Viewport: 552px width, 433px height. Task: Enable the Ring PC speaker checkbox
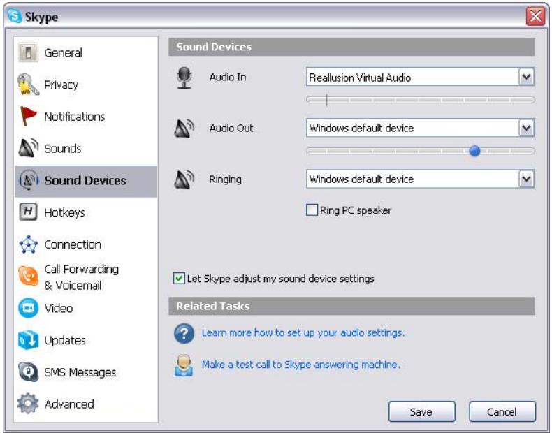[x=312, y=210]
